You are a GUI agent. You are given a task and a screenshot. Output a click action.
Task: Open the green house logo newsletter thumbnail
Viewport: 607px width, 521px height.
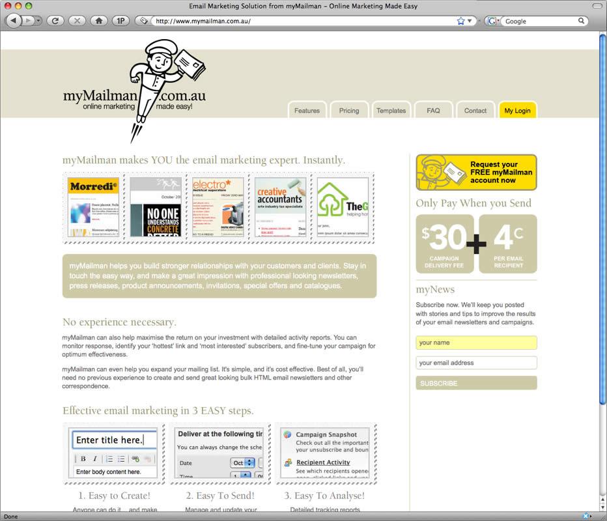[343, 207]
